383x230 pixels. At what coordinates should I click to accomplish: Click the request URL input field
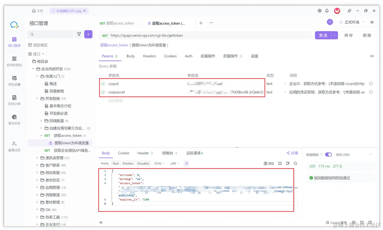click(206, 35)
